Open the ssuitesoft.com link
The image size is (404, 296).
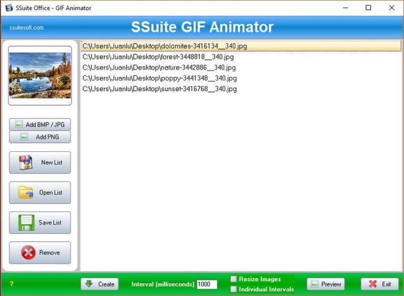26,27
